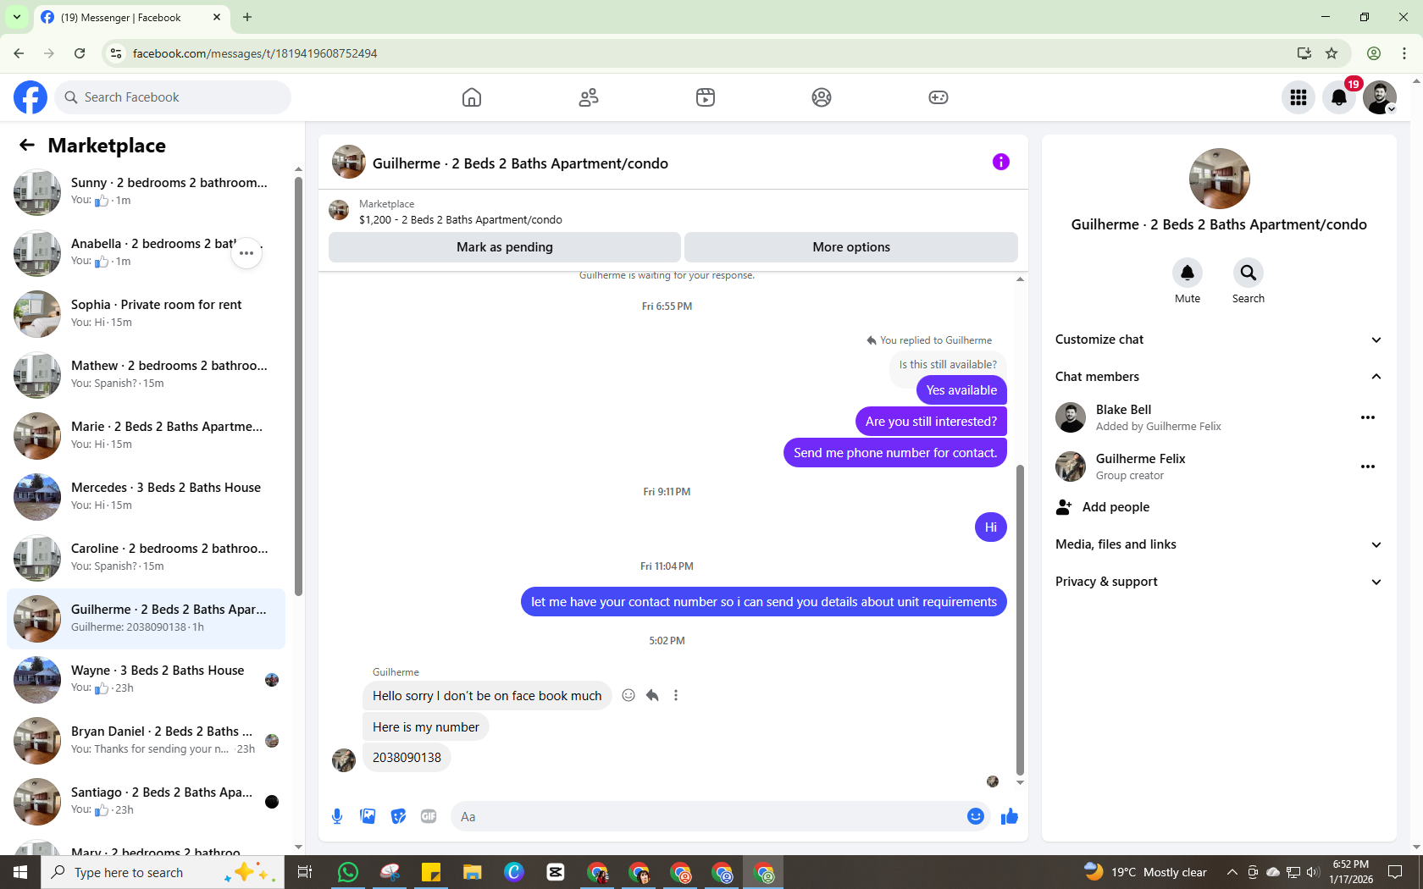1423x889 pixels.
Task: Expand Privacy & support section
Action: pyautogui.click(x=1219, y=582)
